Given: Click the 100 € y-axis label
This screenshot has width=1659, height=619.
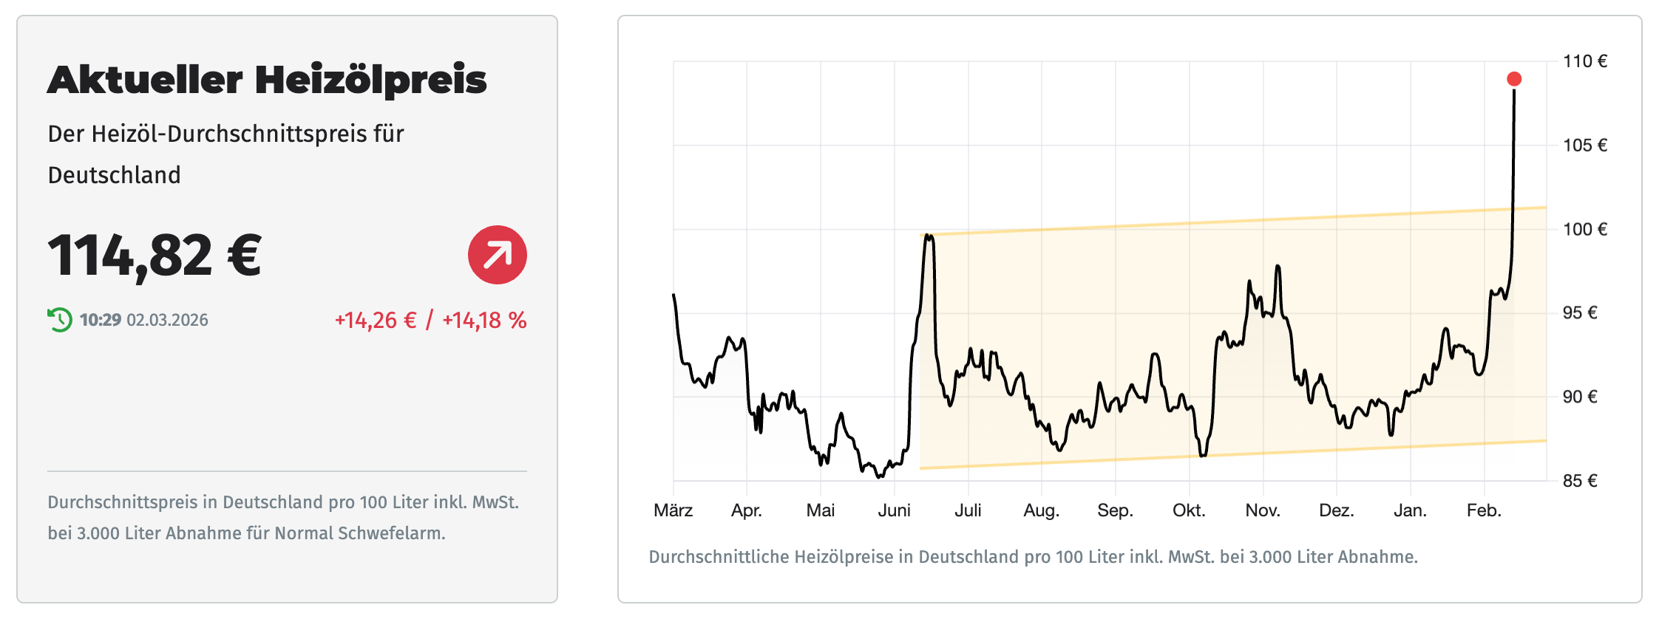Looking at the screenshot, I should pyautogui.click(x=1585, y=229).
